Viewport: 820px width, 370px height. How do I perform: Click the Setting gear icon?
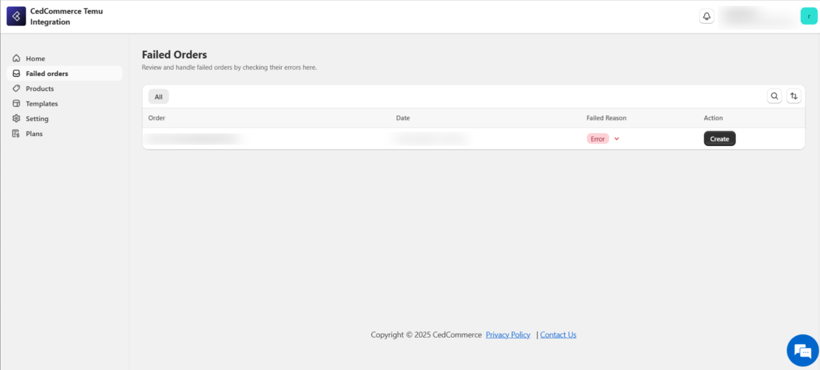(x=16, y=118)
